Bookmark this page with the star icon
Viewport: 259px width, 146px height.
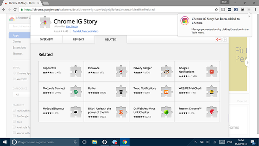click(x=216, y=9)
